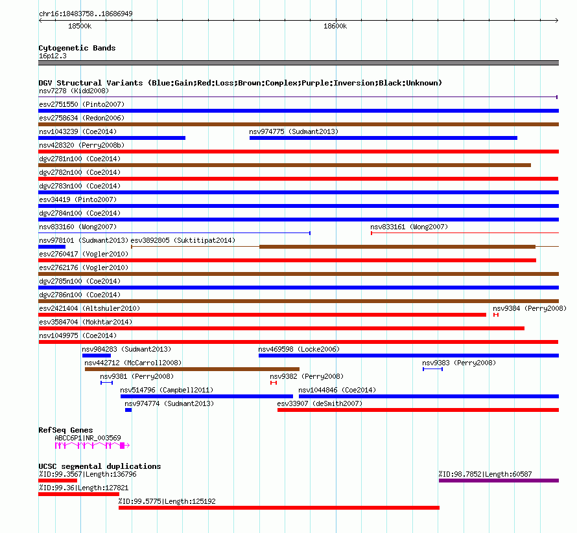Viewport: 577px width, 533px height.
Task: Select the blue nsv9381 gain marker
Action: coord(107,383)
